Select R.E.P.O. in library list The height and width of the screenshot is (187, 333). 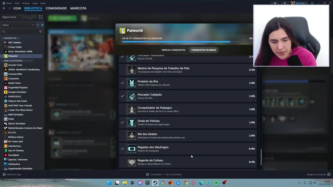click(12, 132)
